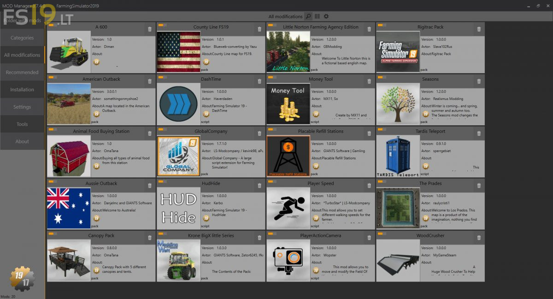Viewport: 553px width, 299px height.
Task: Delete Canopy Pack via trash icon
Action: tap(150, 237)
